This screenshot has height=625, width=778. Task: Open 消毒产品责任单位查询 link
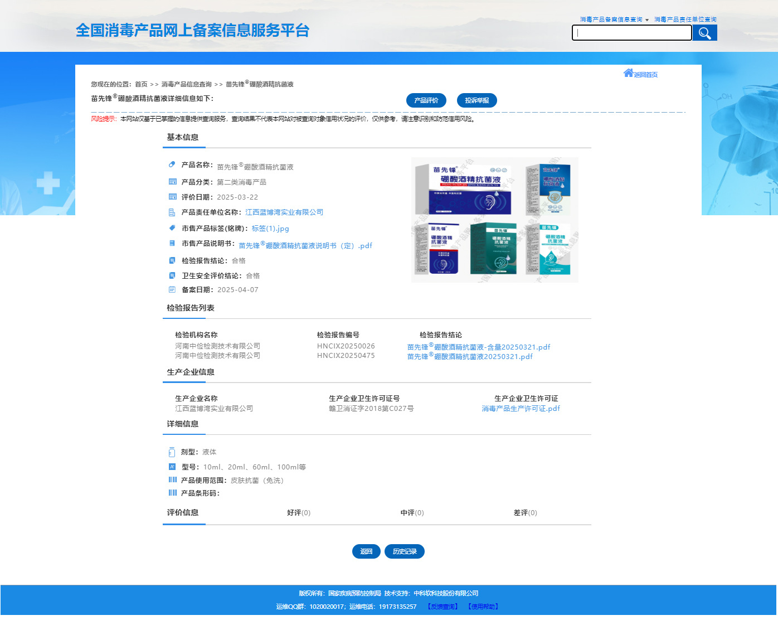[685, 20]
